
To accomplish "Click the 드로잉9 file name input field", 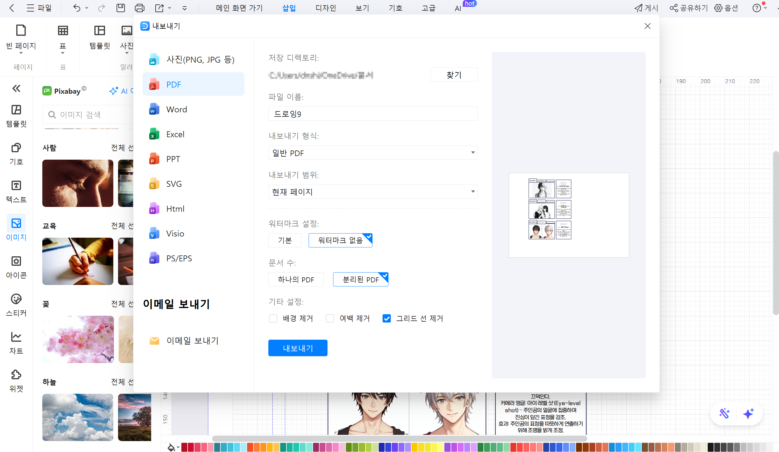I will point(373,114).
